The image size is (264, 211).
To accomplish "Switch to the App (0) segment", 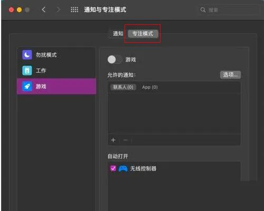I will pos(150,87).
